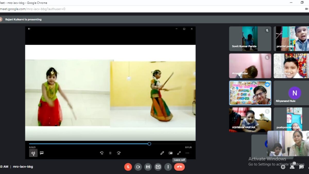Screen dimensions: 309x174
Task: Show the participants people panel
Action: pos(292,167)
